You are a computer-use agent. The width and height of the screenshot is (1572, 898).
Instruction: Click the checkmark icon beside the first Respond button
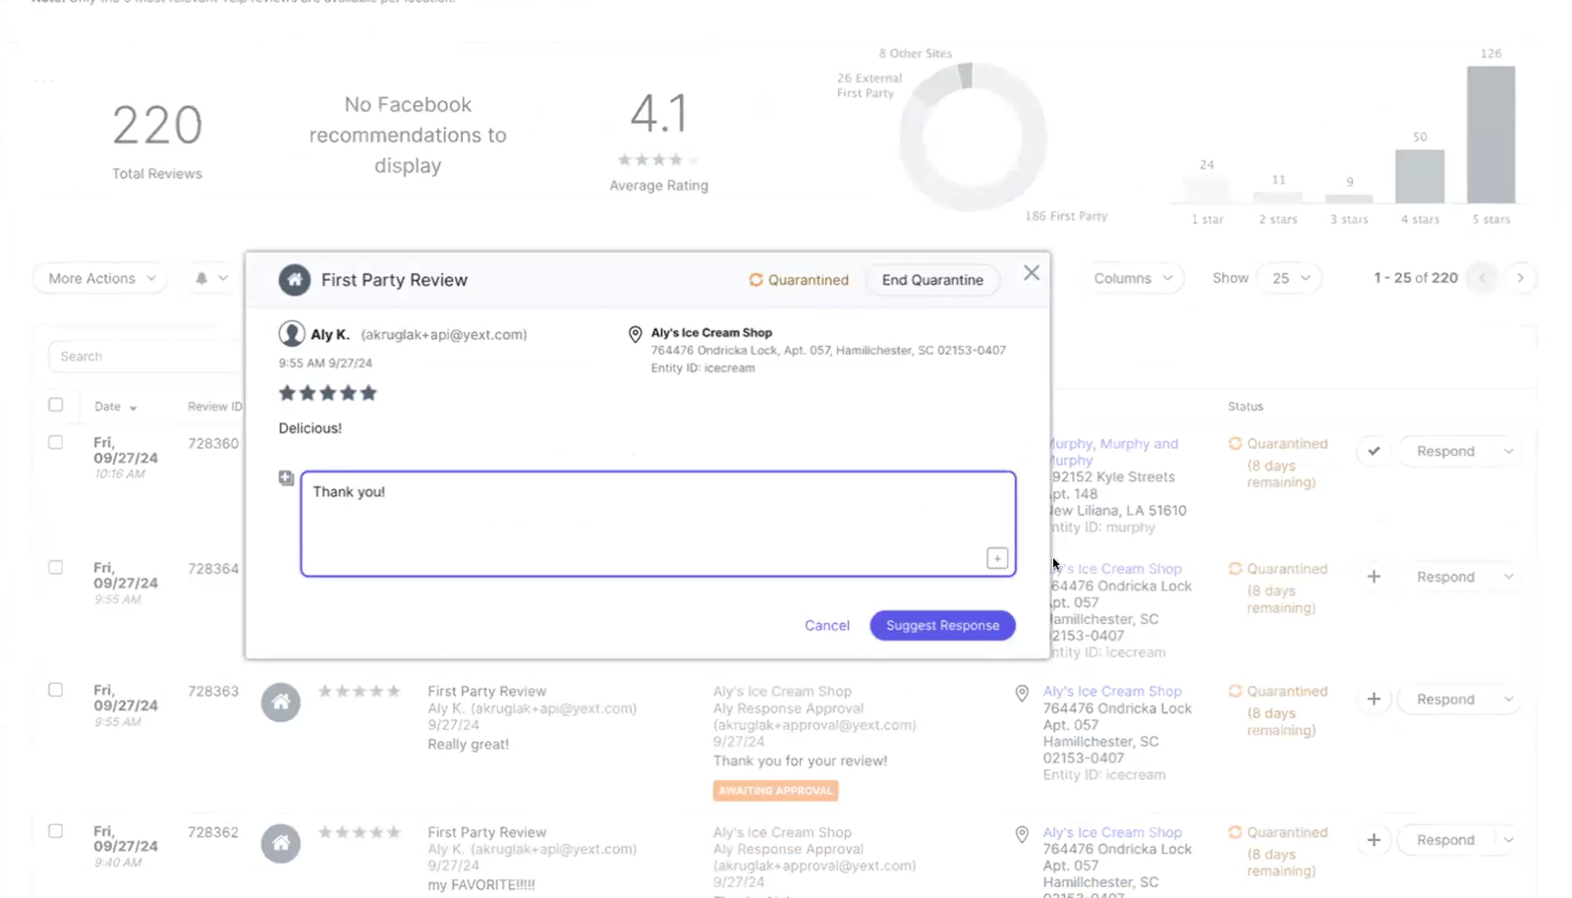(x=1375, y=451)
